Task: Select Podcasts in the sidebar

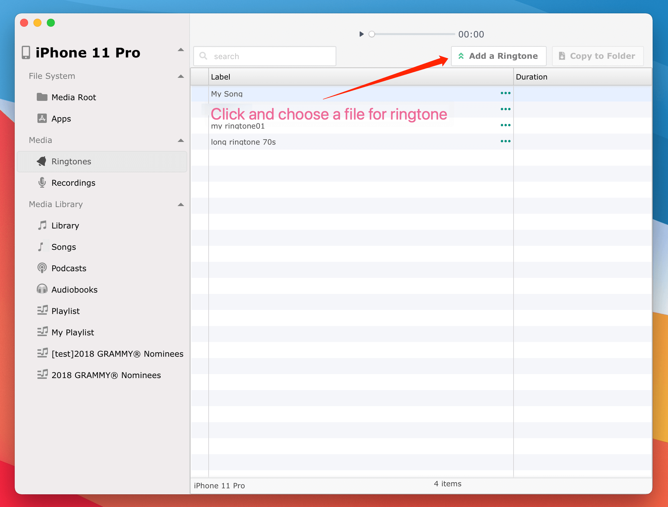Action: [x=102, y=268]
